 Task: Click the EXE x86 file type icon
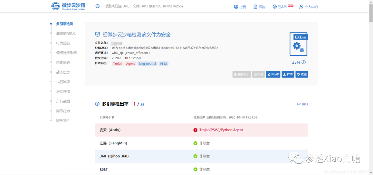tap(298, 44)
